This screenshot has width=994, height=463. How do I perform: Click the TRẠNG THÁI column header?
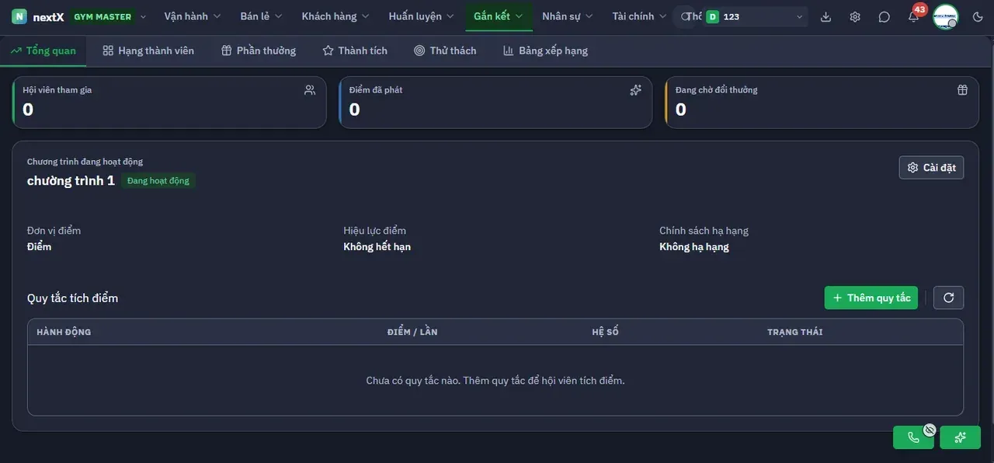pyautogui.click(x=794, y=332)
